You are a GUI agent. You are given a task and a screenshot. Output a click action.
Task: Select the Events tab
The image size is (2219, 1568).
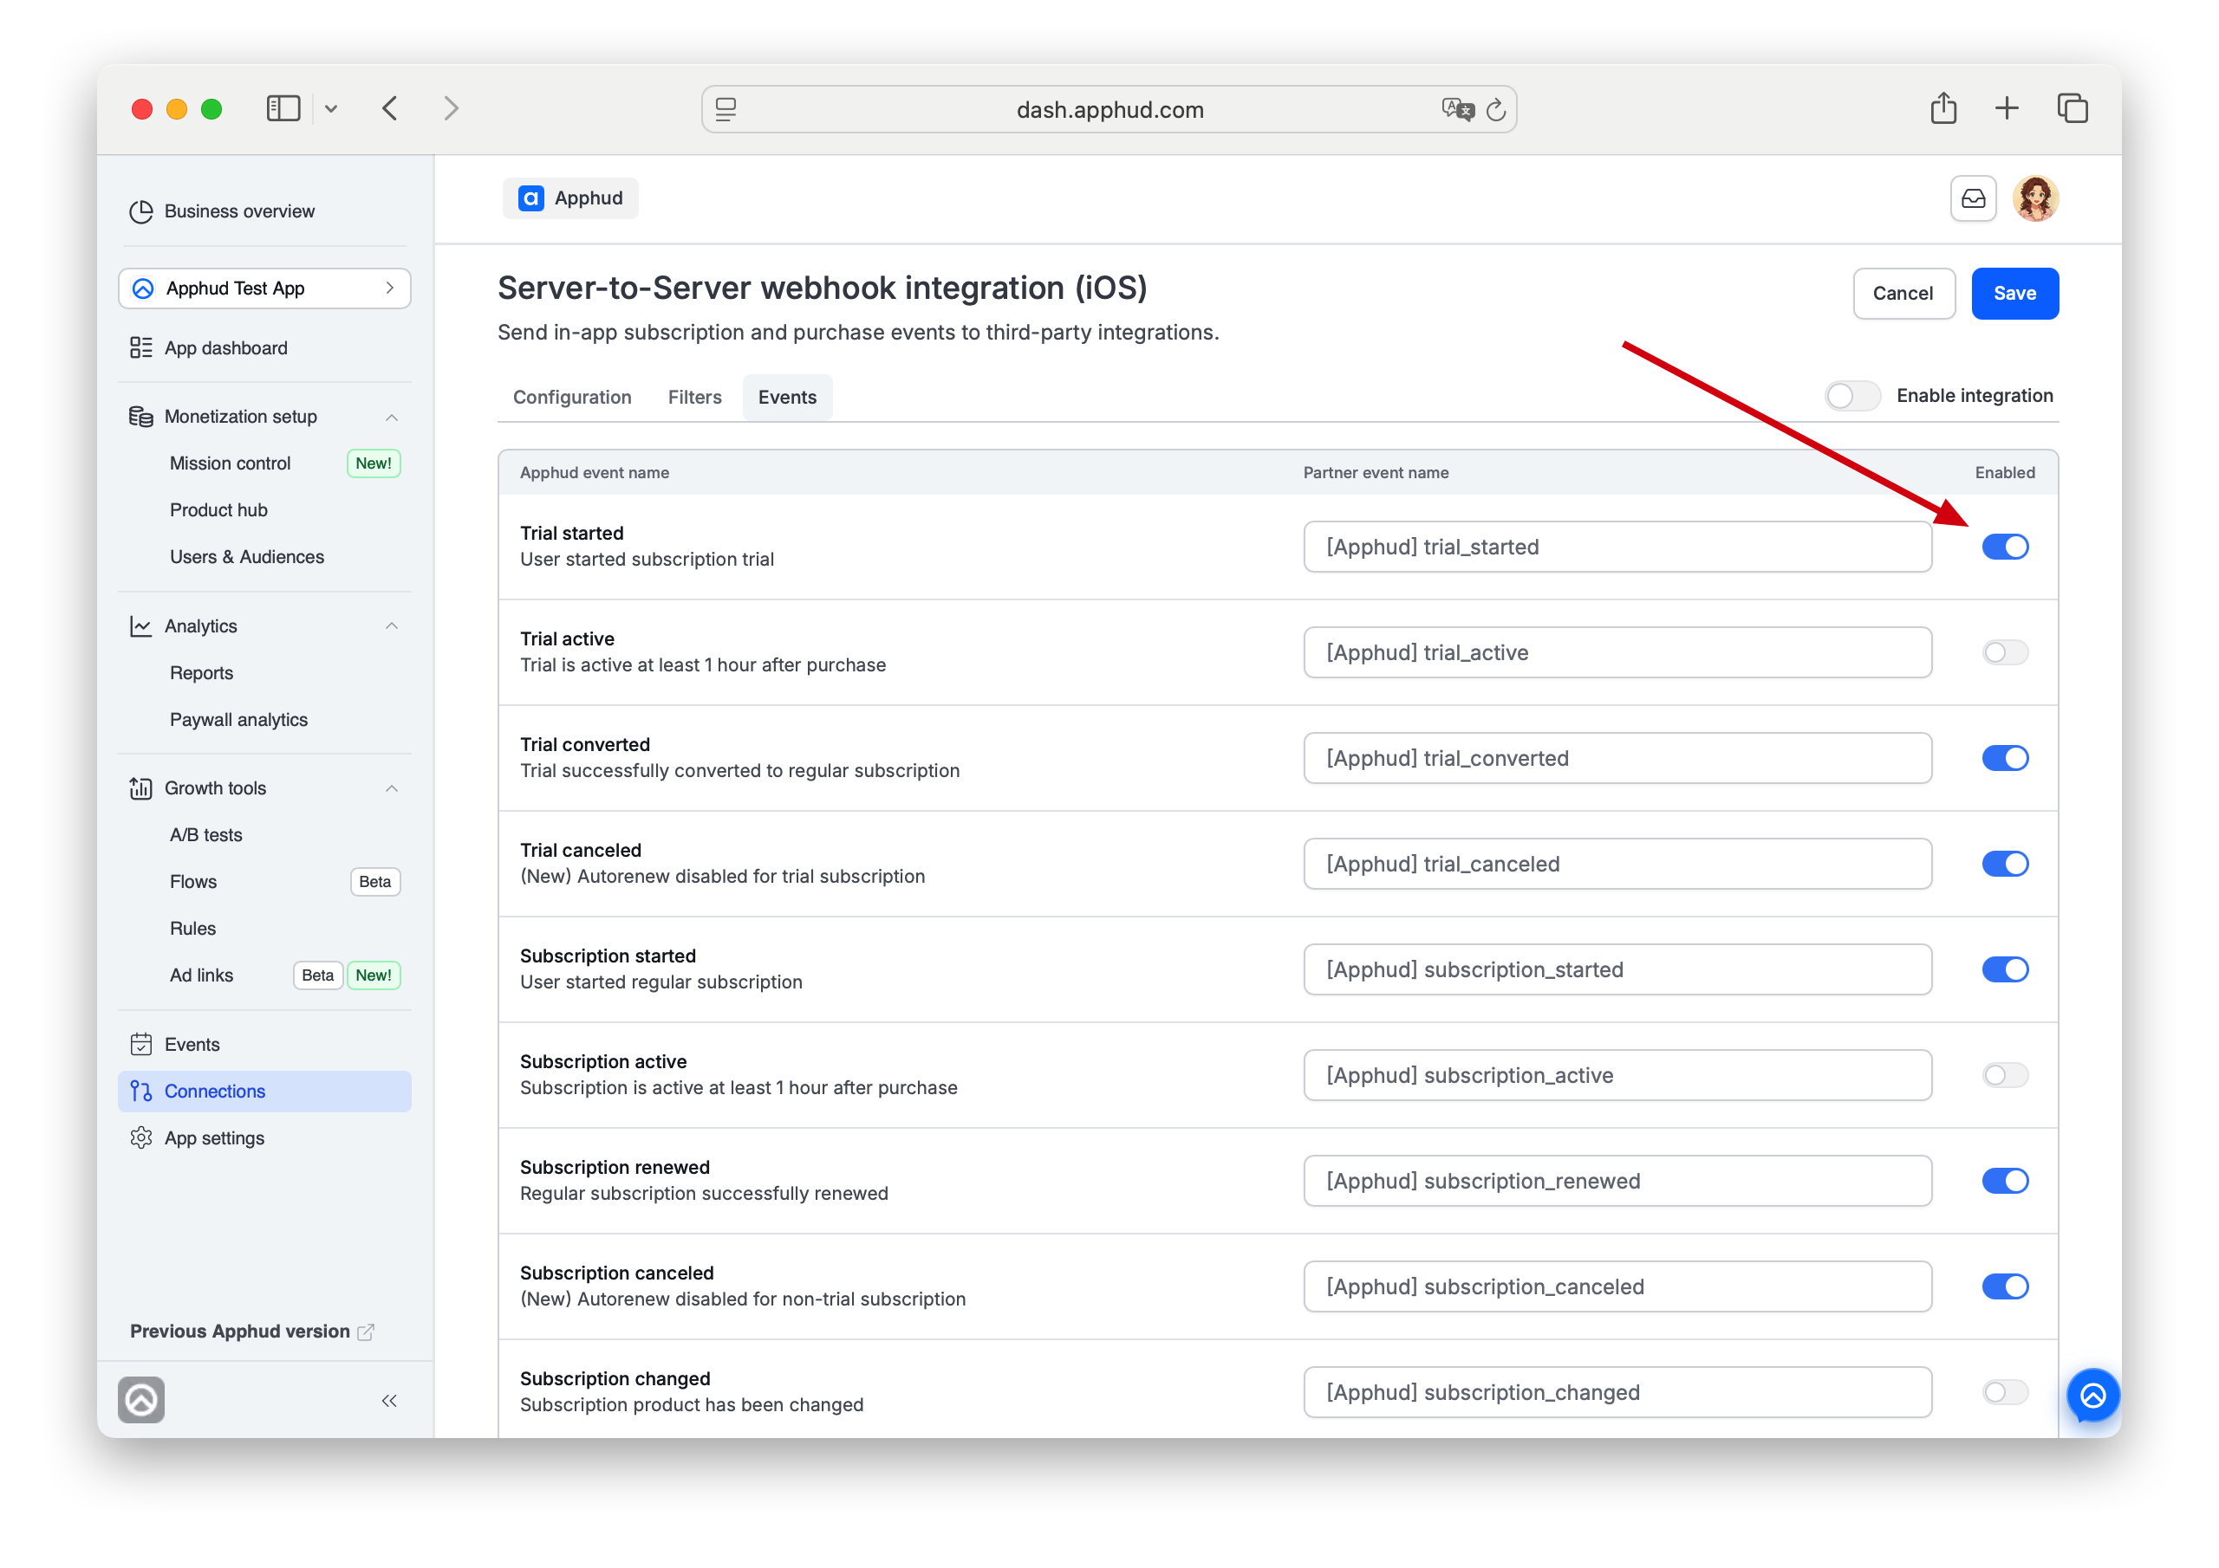pos(787,397)
